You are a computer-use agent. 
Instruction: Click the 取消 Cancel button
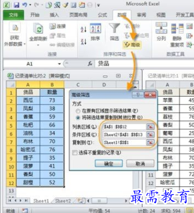click(x=140, y=164)
